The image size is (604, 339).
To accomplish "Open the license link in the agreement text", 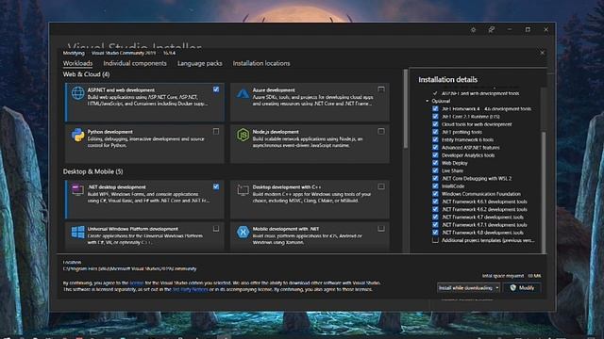I will (136, 282).
